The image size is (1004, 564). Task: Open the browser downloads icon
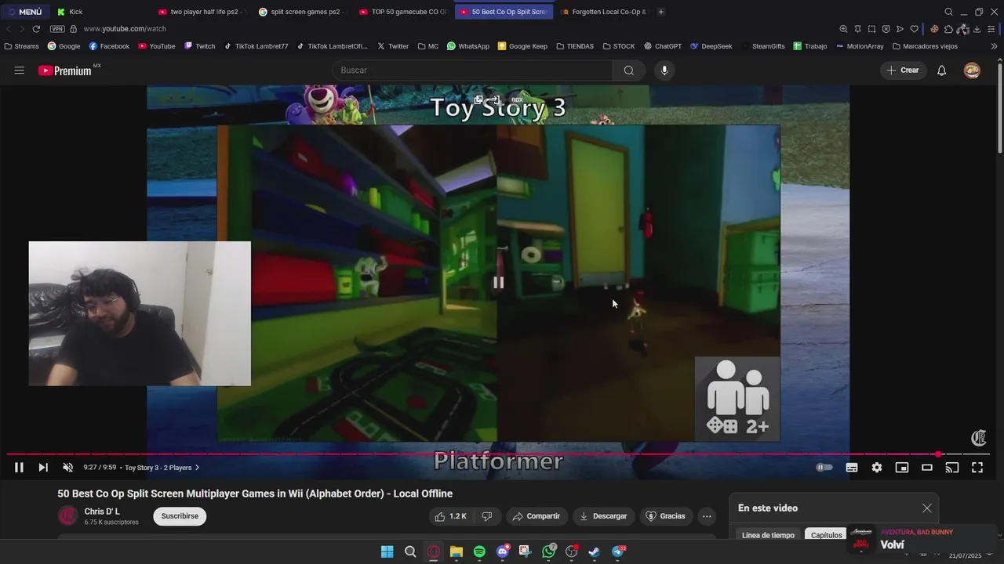[x=977, y=29]
